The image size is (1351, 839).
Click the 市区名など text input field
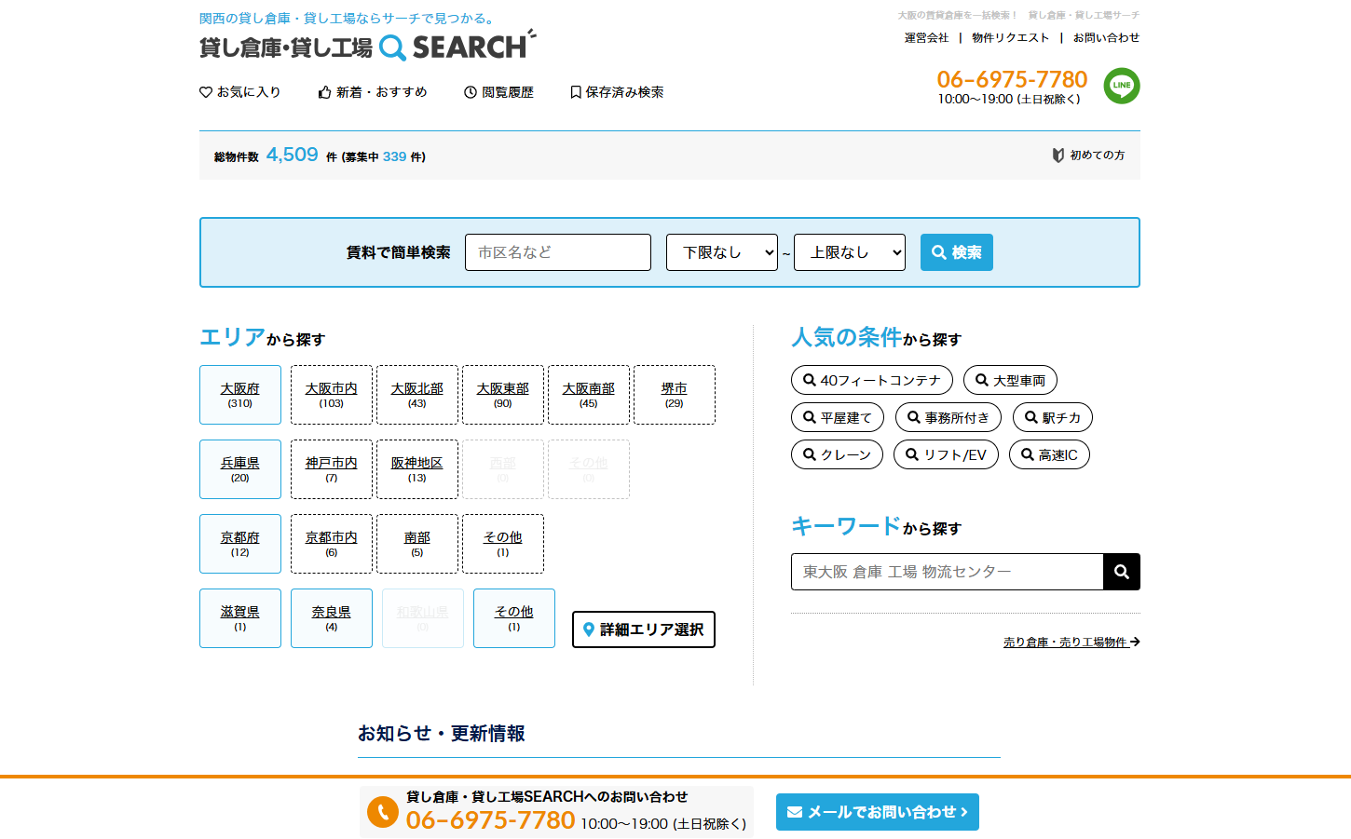557,252
